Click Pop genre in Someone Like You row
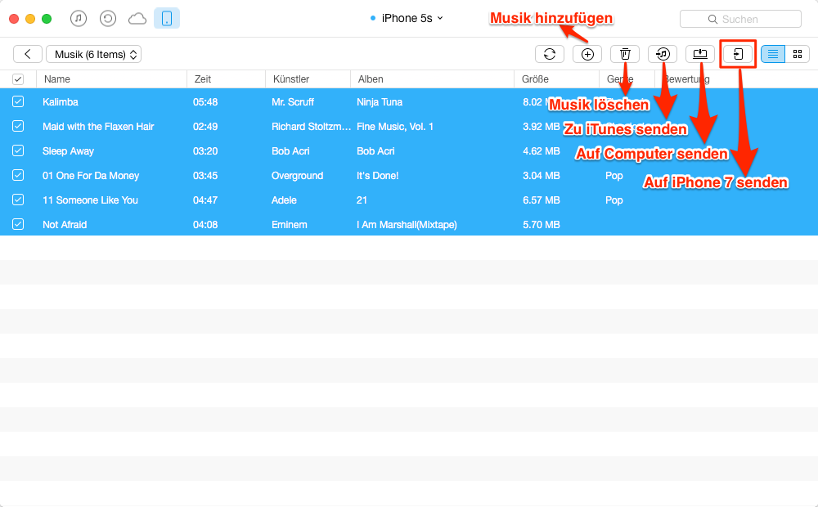 [614, 200]
